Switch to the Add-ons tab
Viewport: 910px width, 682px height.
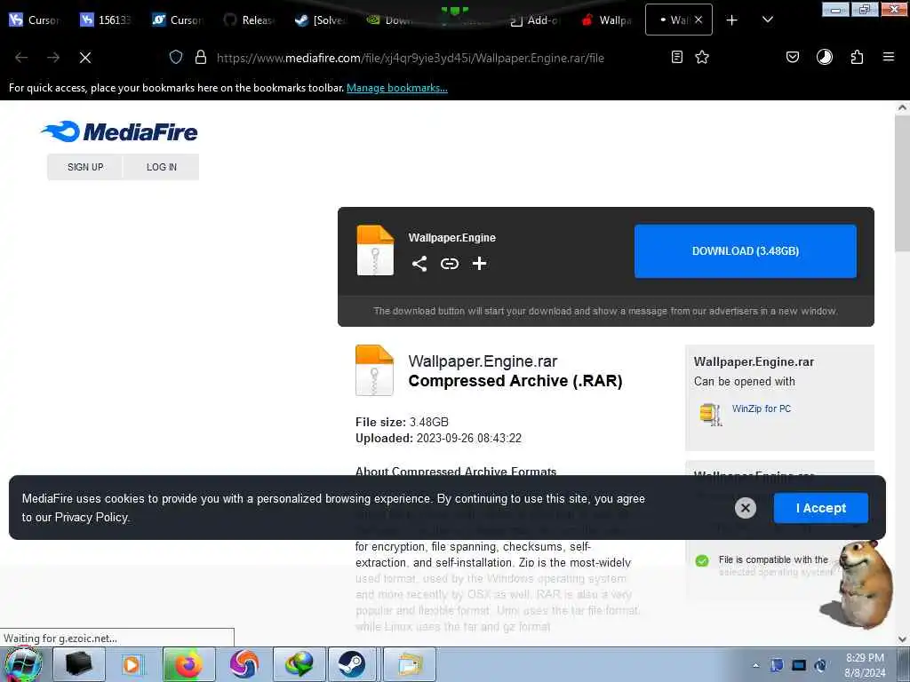534,20
